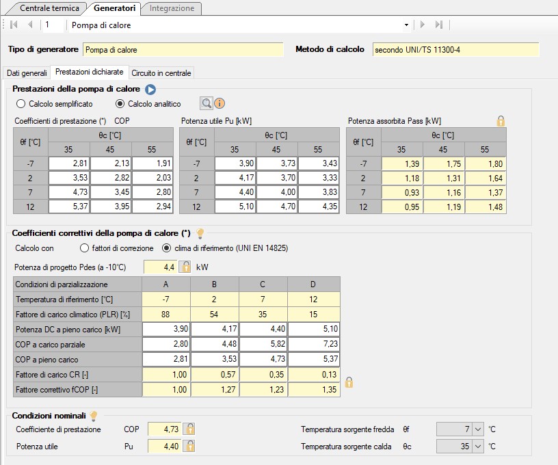Unlock the Potenza di progetto Pdes field
The image size is (558, 465).
[184, 267]
